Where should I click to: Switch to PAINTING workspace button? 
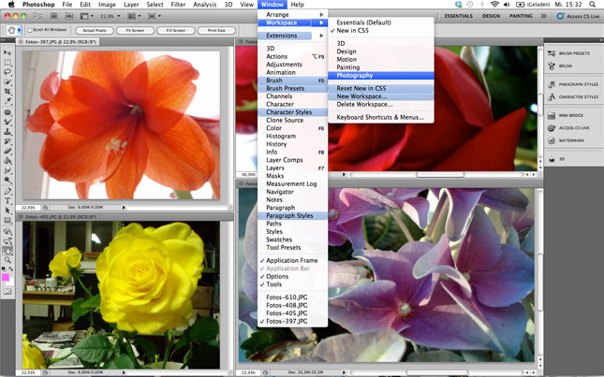pos(521,16)
